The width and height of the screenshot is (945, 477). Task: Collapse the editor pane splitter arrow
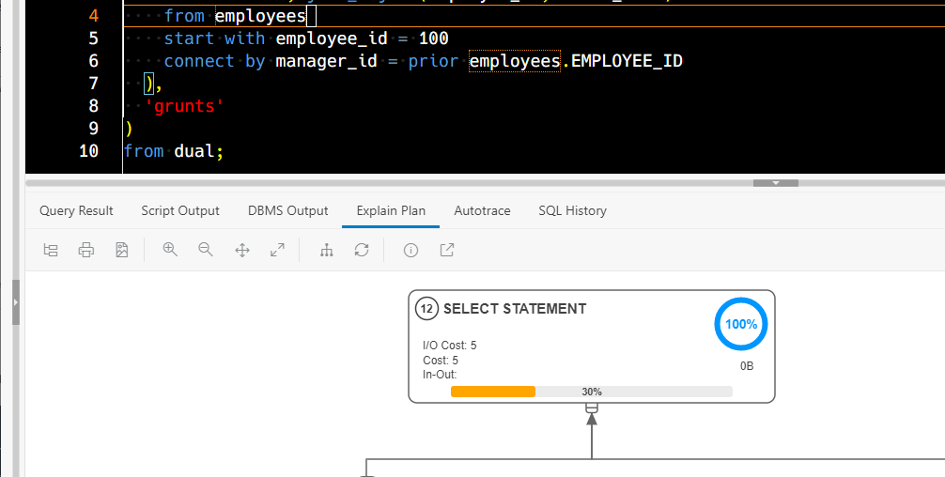pyautogui.click(x=776, y=182)
